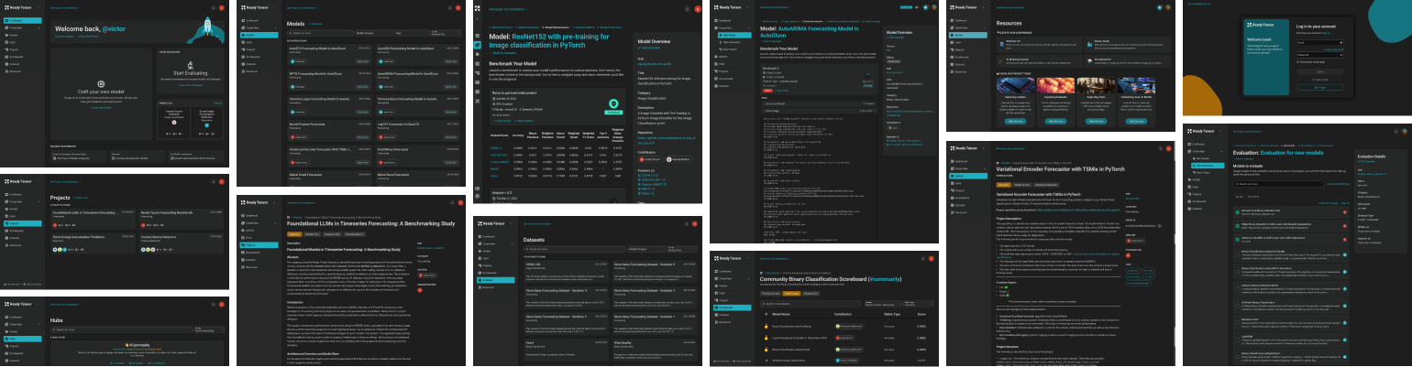The image size is (1412, 367).
Task: Select New Evaluation in the Evaluation page sidebar
Action: pyautogui.click(x=1206, y=165)
